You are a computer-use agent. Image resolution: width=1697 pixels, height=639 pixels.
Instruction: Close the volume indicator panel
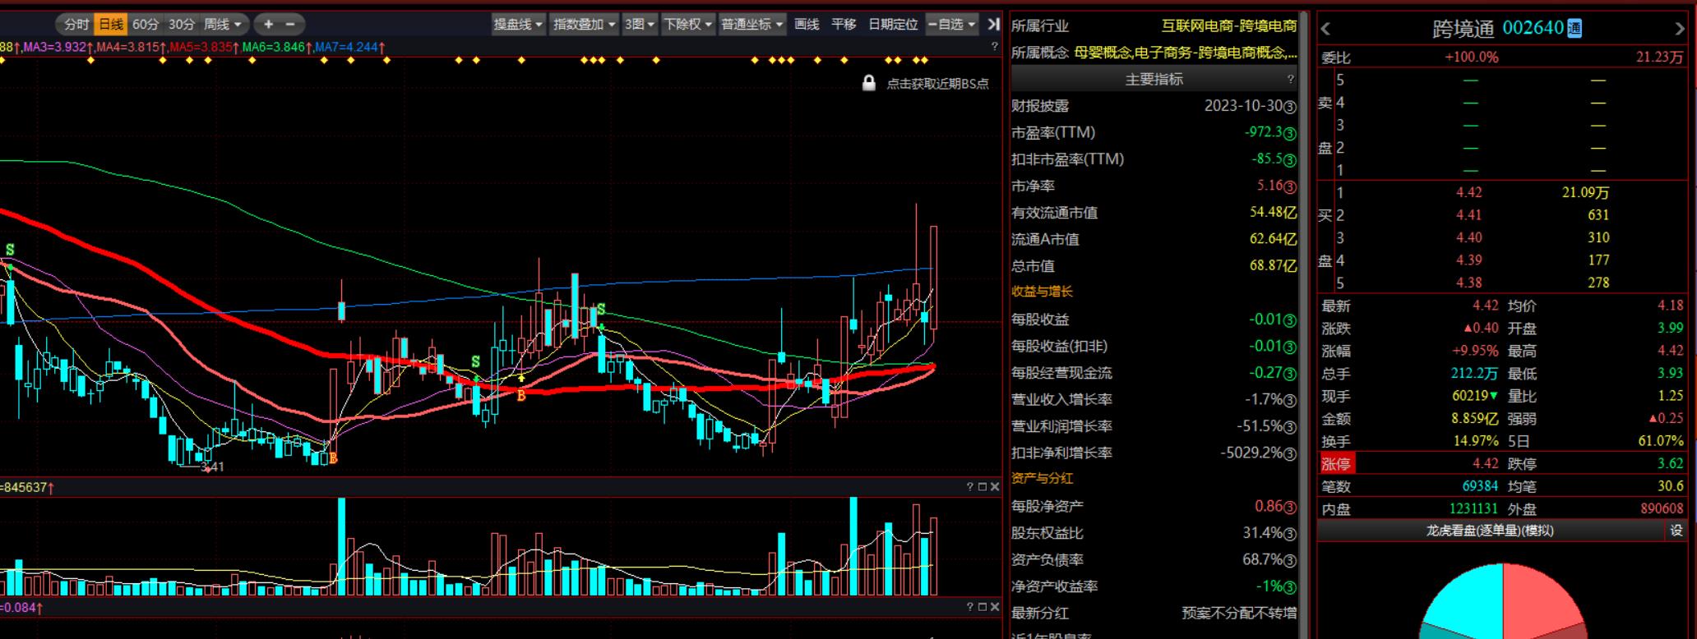pos(994,487)
